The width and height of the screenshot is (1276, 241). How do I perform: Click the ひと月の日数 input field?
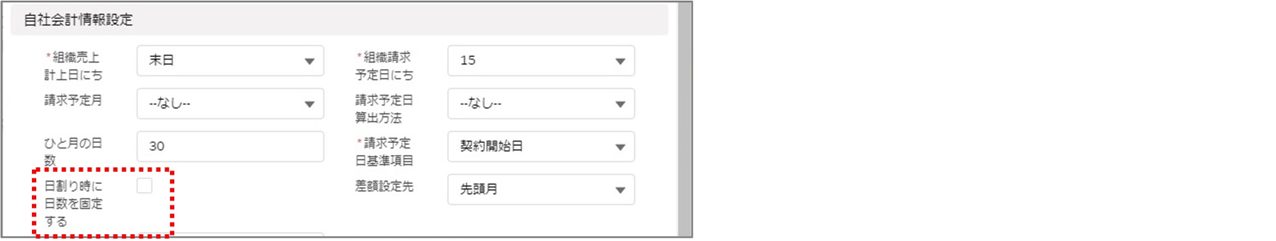(230, 147)
